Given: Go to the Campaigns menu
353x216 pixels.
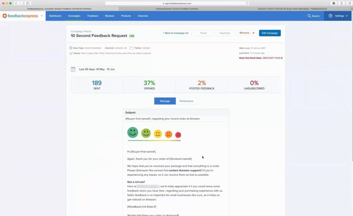Looking at the screenshot, I should [74, 16].
